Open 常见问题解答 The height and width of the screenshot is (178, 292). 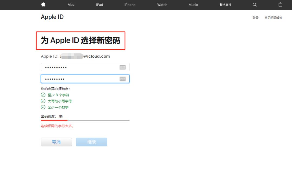273,18
